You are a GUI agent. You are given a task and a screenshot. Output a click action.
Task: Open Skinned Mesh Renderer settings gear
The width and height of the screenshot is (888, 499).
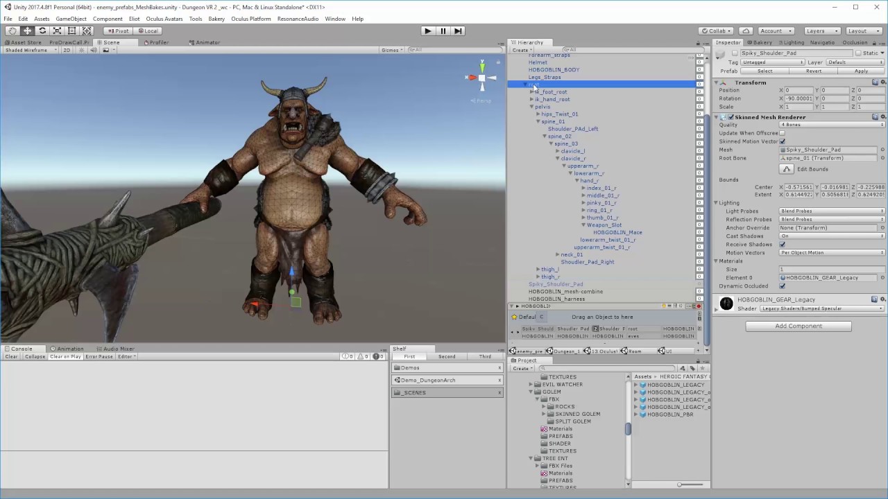pos(883,117)
